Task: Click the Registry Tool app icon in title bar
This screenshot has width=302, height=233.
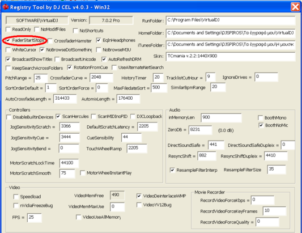Action: pos(6,7)
